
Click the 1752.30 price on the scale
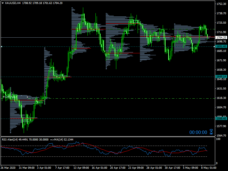pos(221,4)
